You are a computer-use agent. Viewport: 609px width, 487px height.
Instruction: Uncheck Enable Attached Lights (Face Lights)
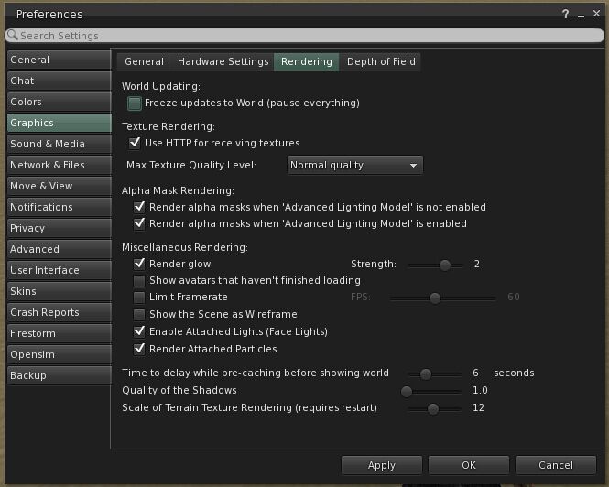click(139, 331)
